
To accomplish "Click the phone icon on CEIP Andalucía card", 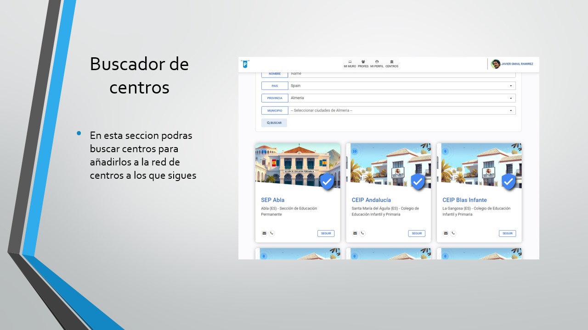I will click(x=362, y=233).
